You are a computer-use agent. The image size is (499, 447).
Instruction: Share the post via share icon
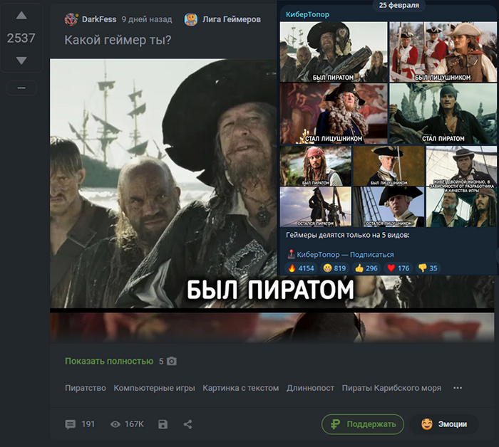click(187, 424)
